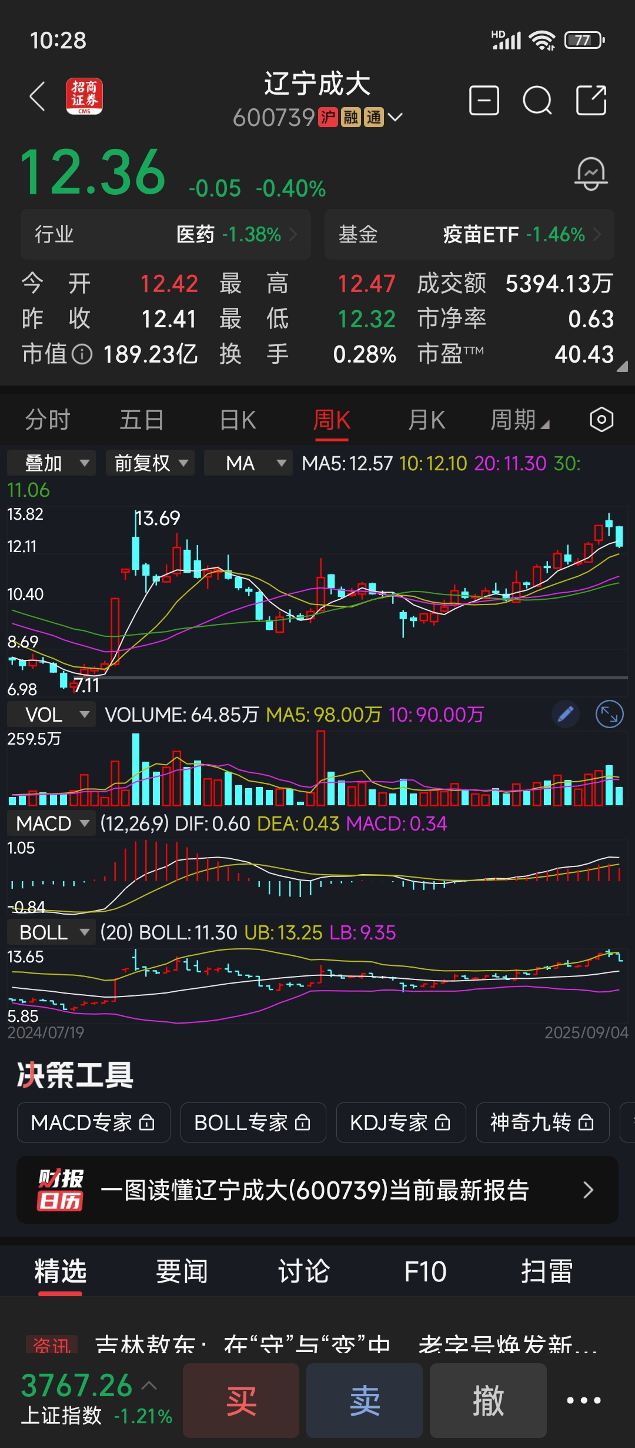Open the 周期 period dropdown

point(520,420)
